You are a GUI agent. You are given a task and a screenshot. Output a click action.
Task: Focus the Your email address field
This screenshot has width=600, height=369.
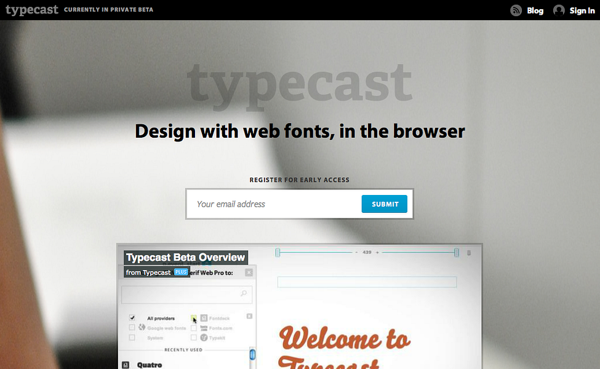pyautogui.click(x=274, y=204)
